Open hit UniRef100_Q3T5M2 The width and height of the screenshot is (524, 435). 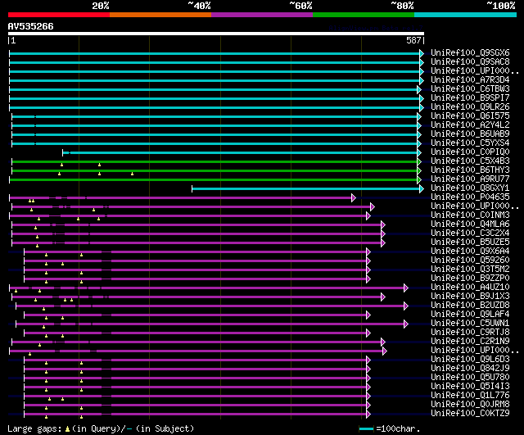tap(470, 270)
